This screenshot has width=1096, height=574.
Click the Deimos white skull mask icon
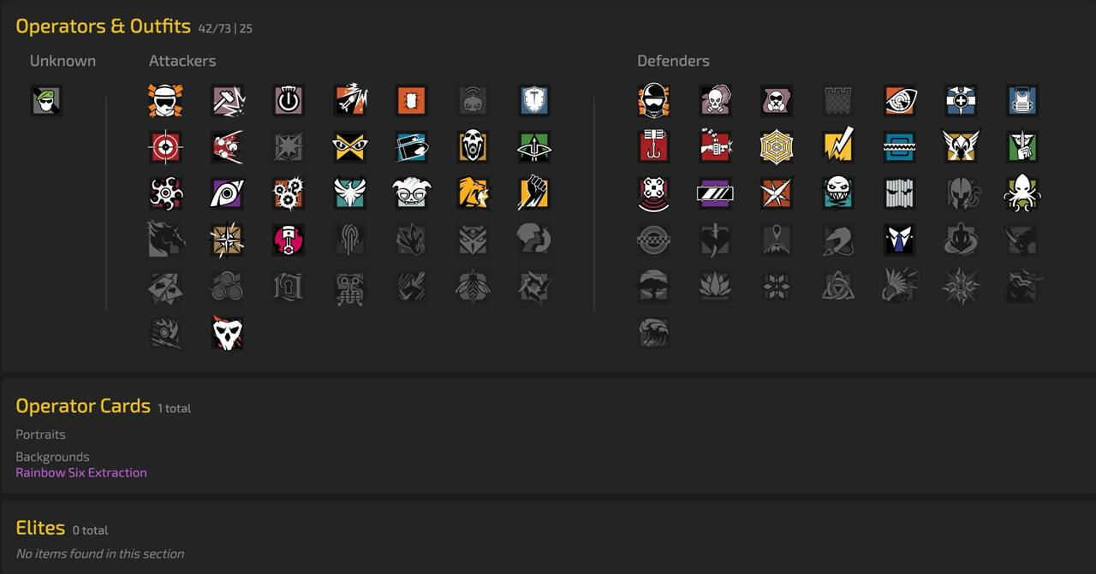[228, 333]
